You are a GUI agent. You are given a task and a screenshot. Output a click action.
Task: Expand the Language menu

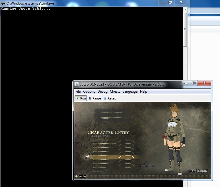[130, 92]
